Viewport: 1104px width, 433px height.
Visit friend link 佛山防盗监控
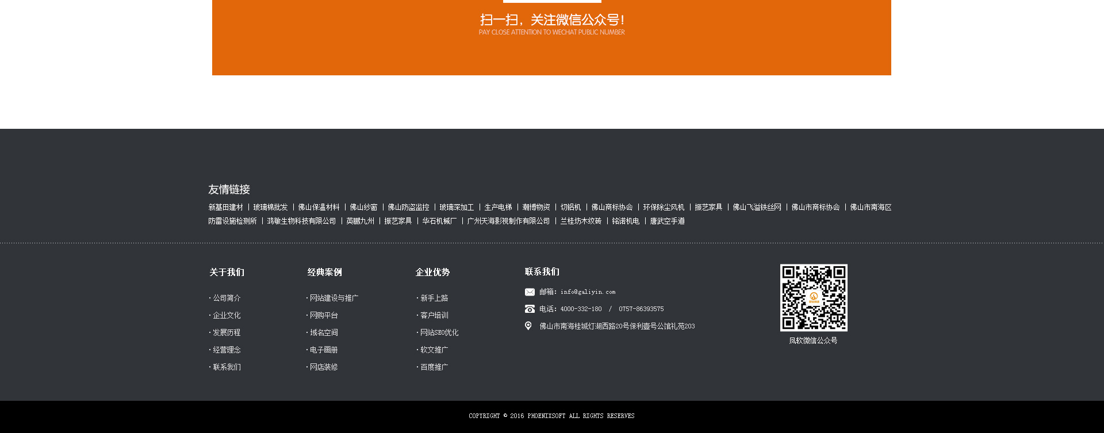[408, 208]
